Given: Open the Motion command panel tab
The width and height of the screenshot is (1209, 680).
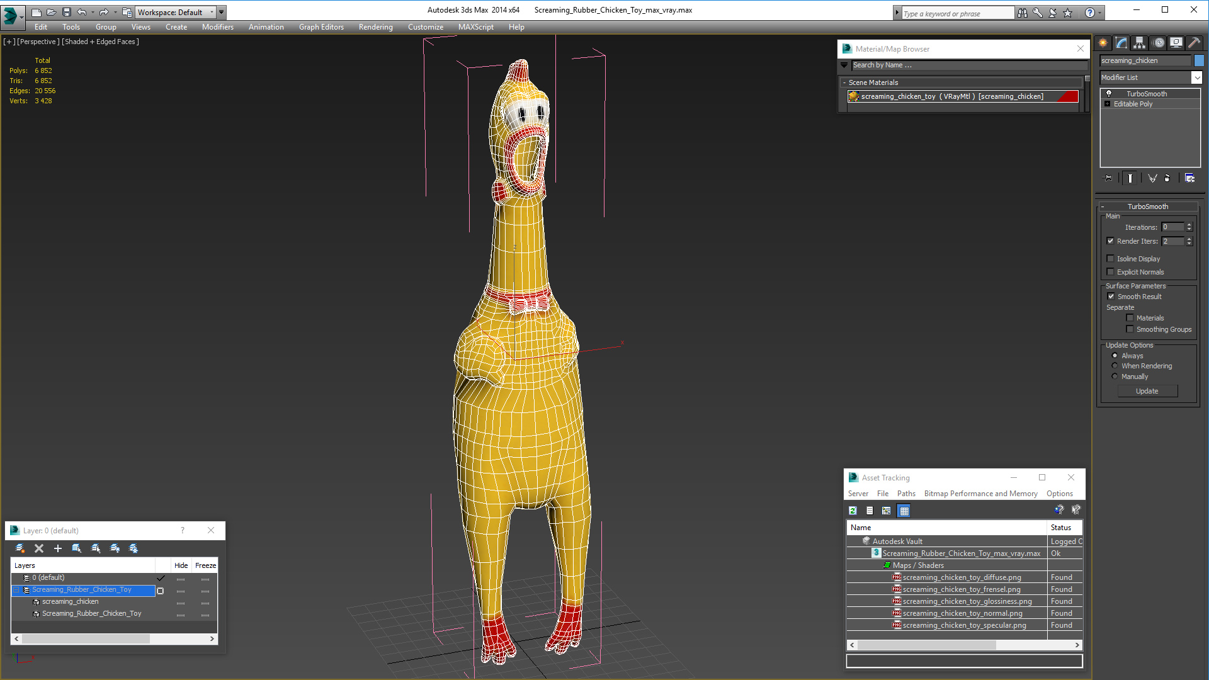Looking at the screenshot, I should 1158,43.
